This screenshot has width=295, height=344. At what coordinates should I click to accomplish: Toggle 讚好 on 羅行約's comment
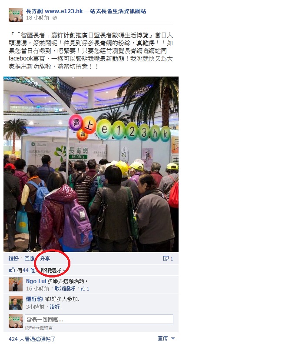(55, 307)
